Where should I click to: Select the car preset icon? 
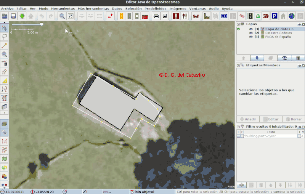click(156, 16)
